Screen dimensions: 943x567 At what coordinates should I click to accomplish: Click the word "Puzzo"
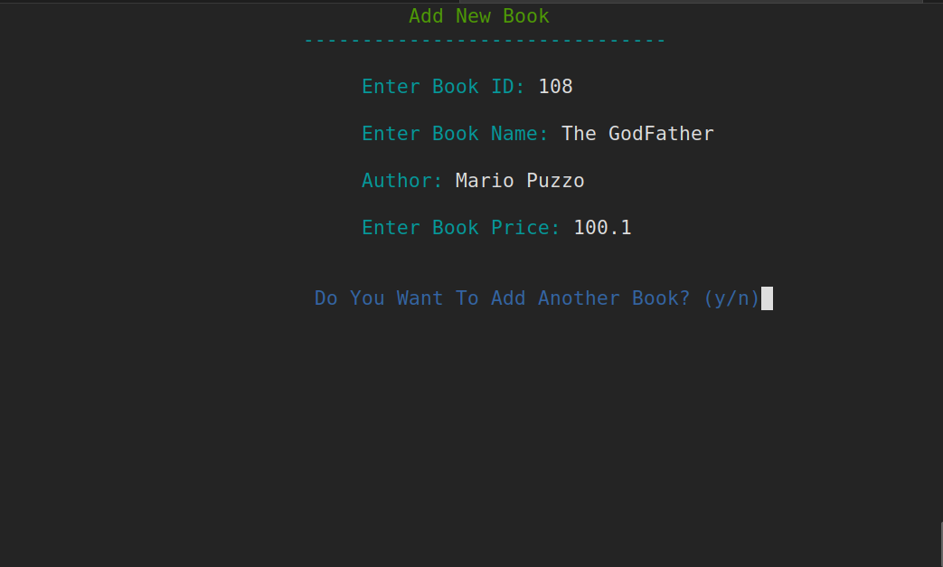[x=555, y=180]
